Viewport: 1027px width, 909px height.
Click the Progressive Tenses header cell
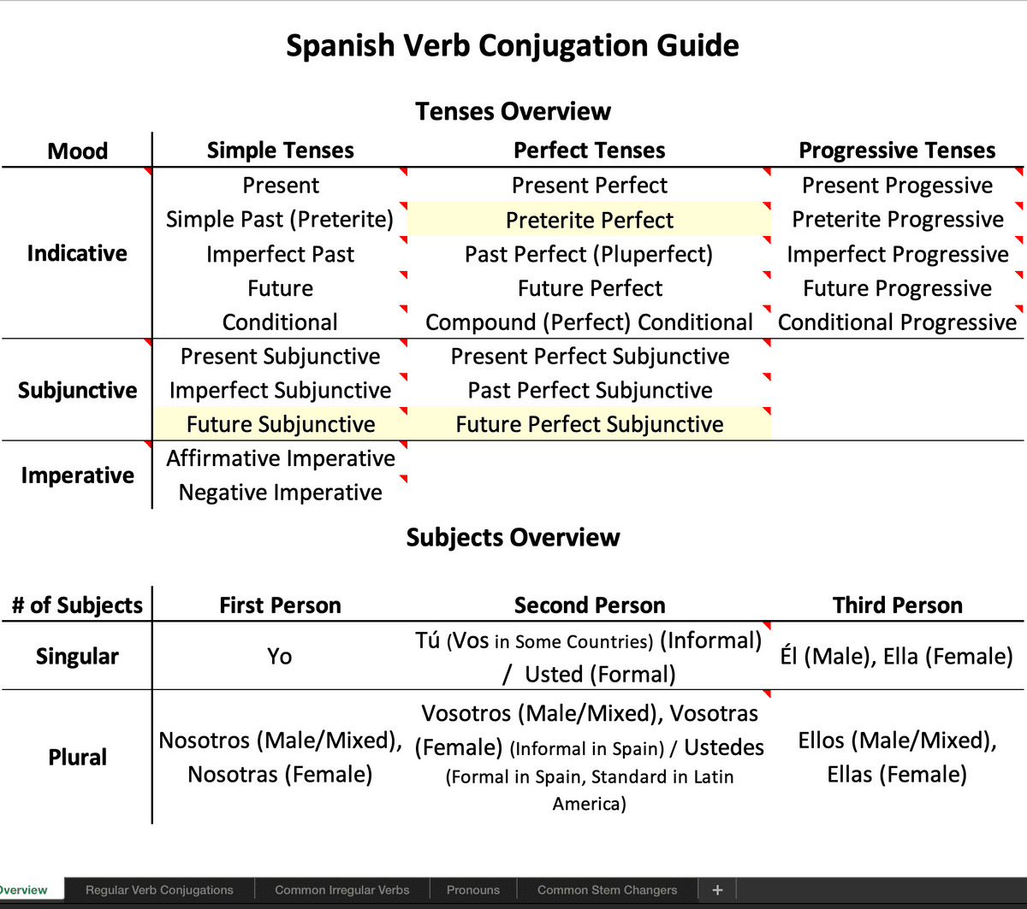click(897, 151)
